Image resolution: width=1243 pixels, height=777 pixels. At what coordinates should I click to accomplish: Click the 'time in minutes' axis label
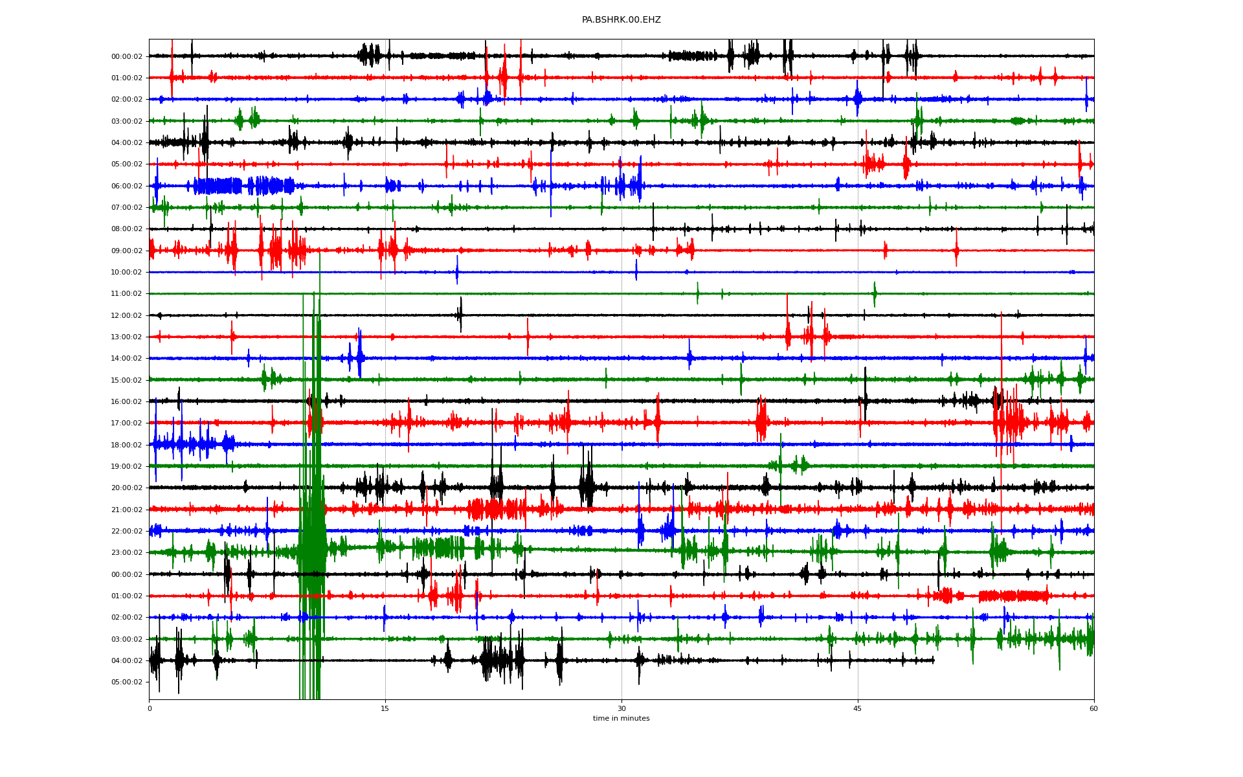[x=621, y=719]
